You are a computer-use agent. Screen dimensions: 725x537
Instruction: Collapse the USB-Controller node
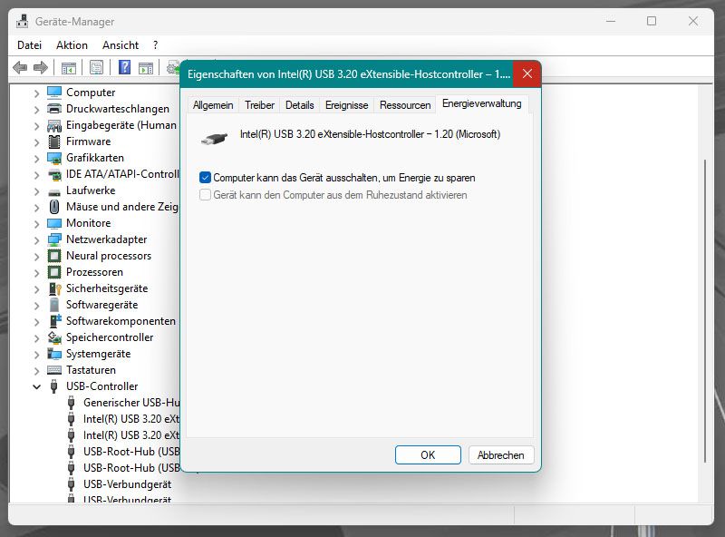pyautogui.click(x=36, y=386)
